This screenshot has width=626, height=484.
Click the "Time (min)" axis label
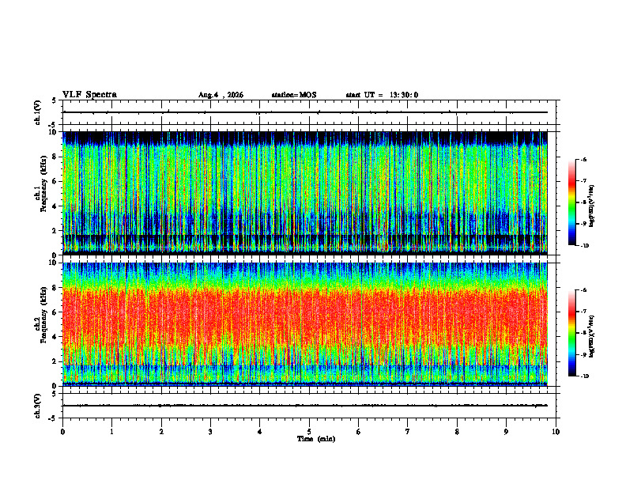click(x=316, y=439)
